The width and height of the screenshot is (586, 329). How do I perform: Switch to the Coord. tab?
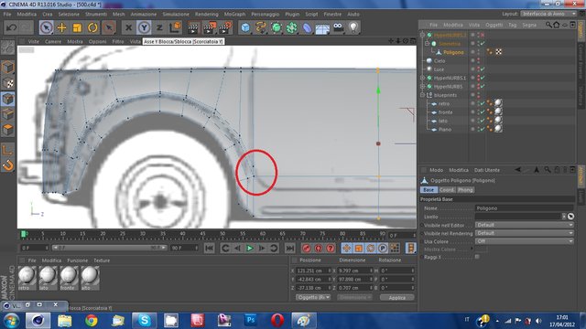(x=447, y=190)
